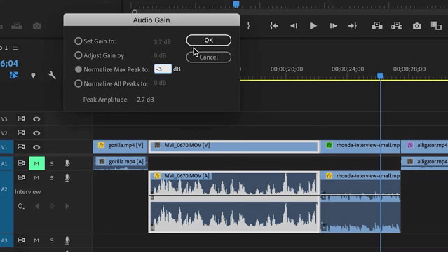This screenshot has width=448, height=253.
Task: Click the Normalize All Peaks 0 dB value
Action: click(160, 83)
